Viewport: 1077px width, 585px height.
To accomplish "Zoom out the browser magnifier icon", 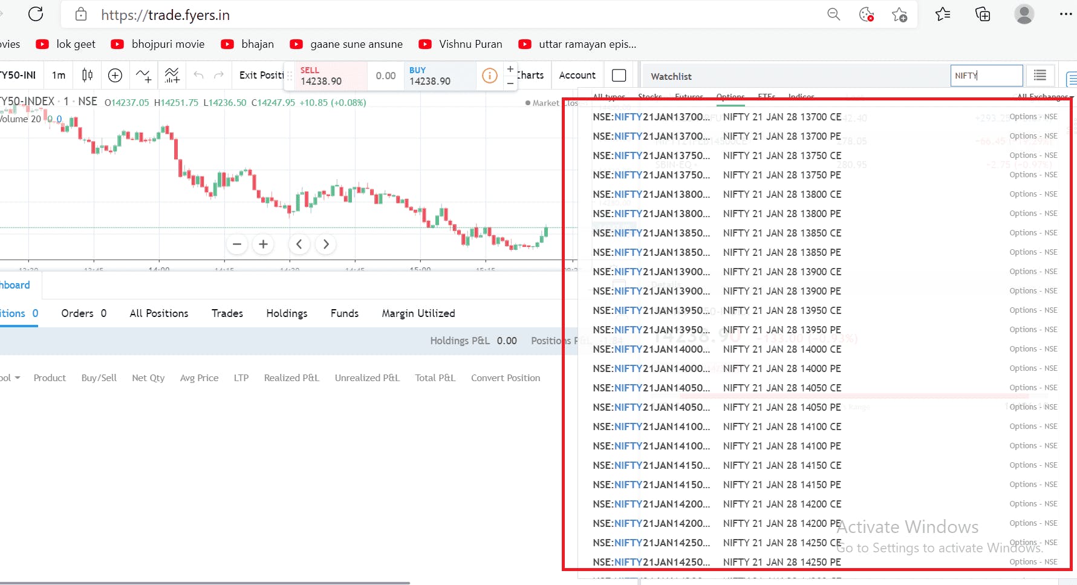I will coord(833,14).
